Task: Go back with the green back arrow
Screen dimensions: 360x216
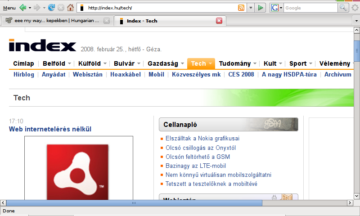Action: pos(23,8)
